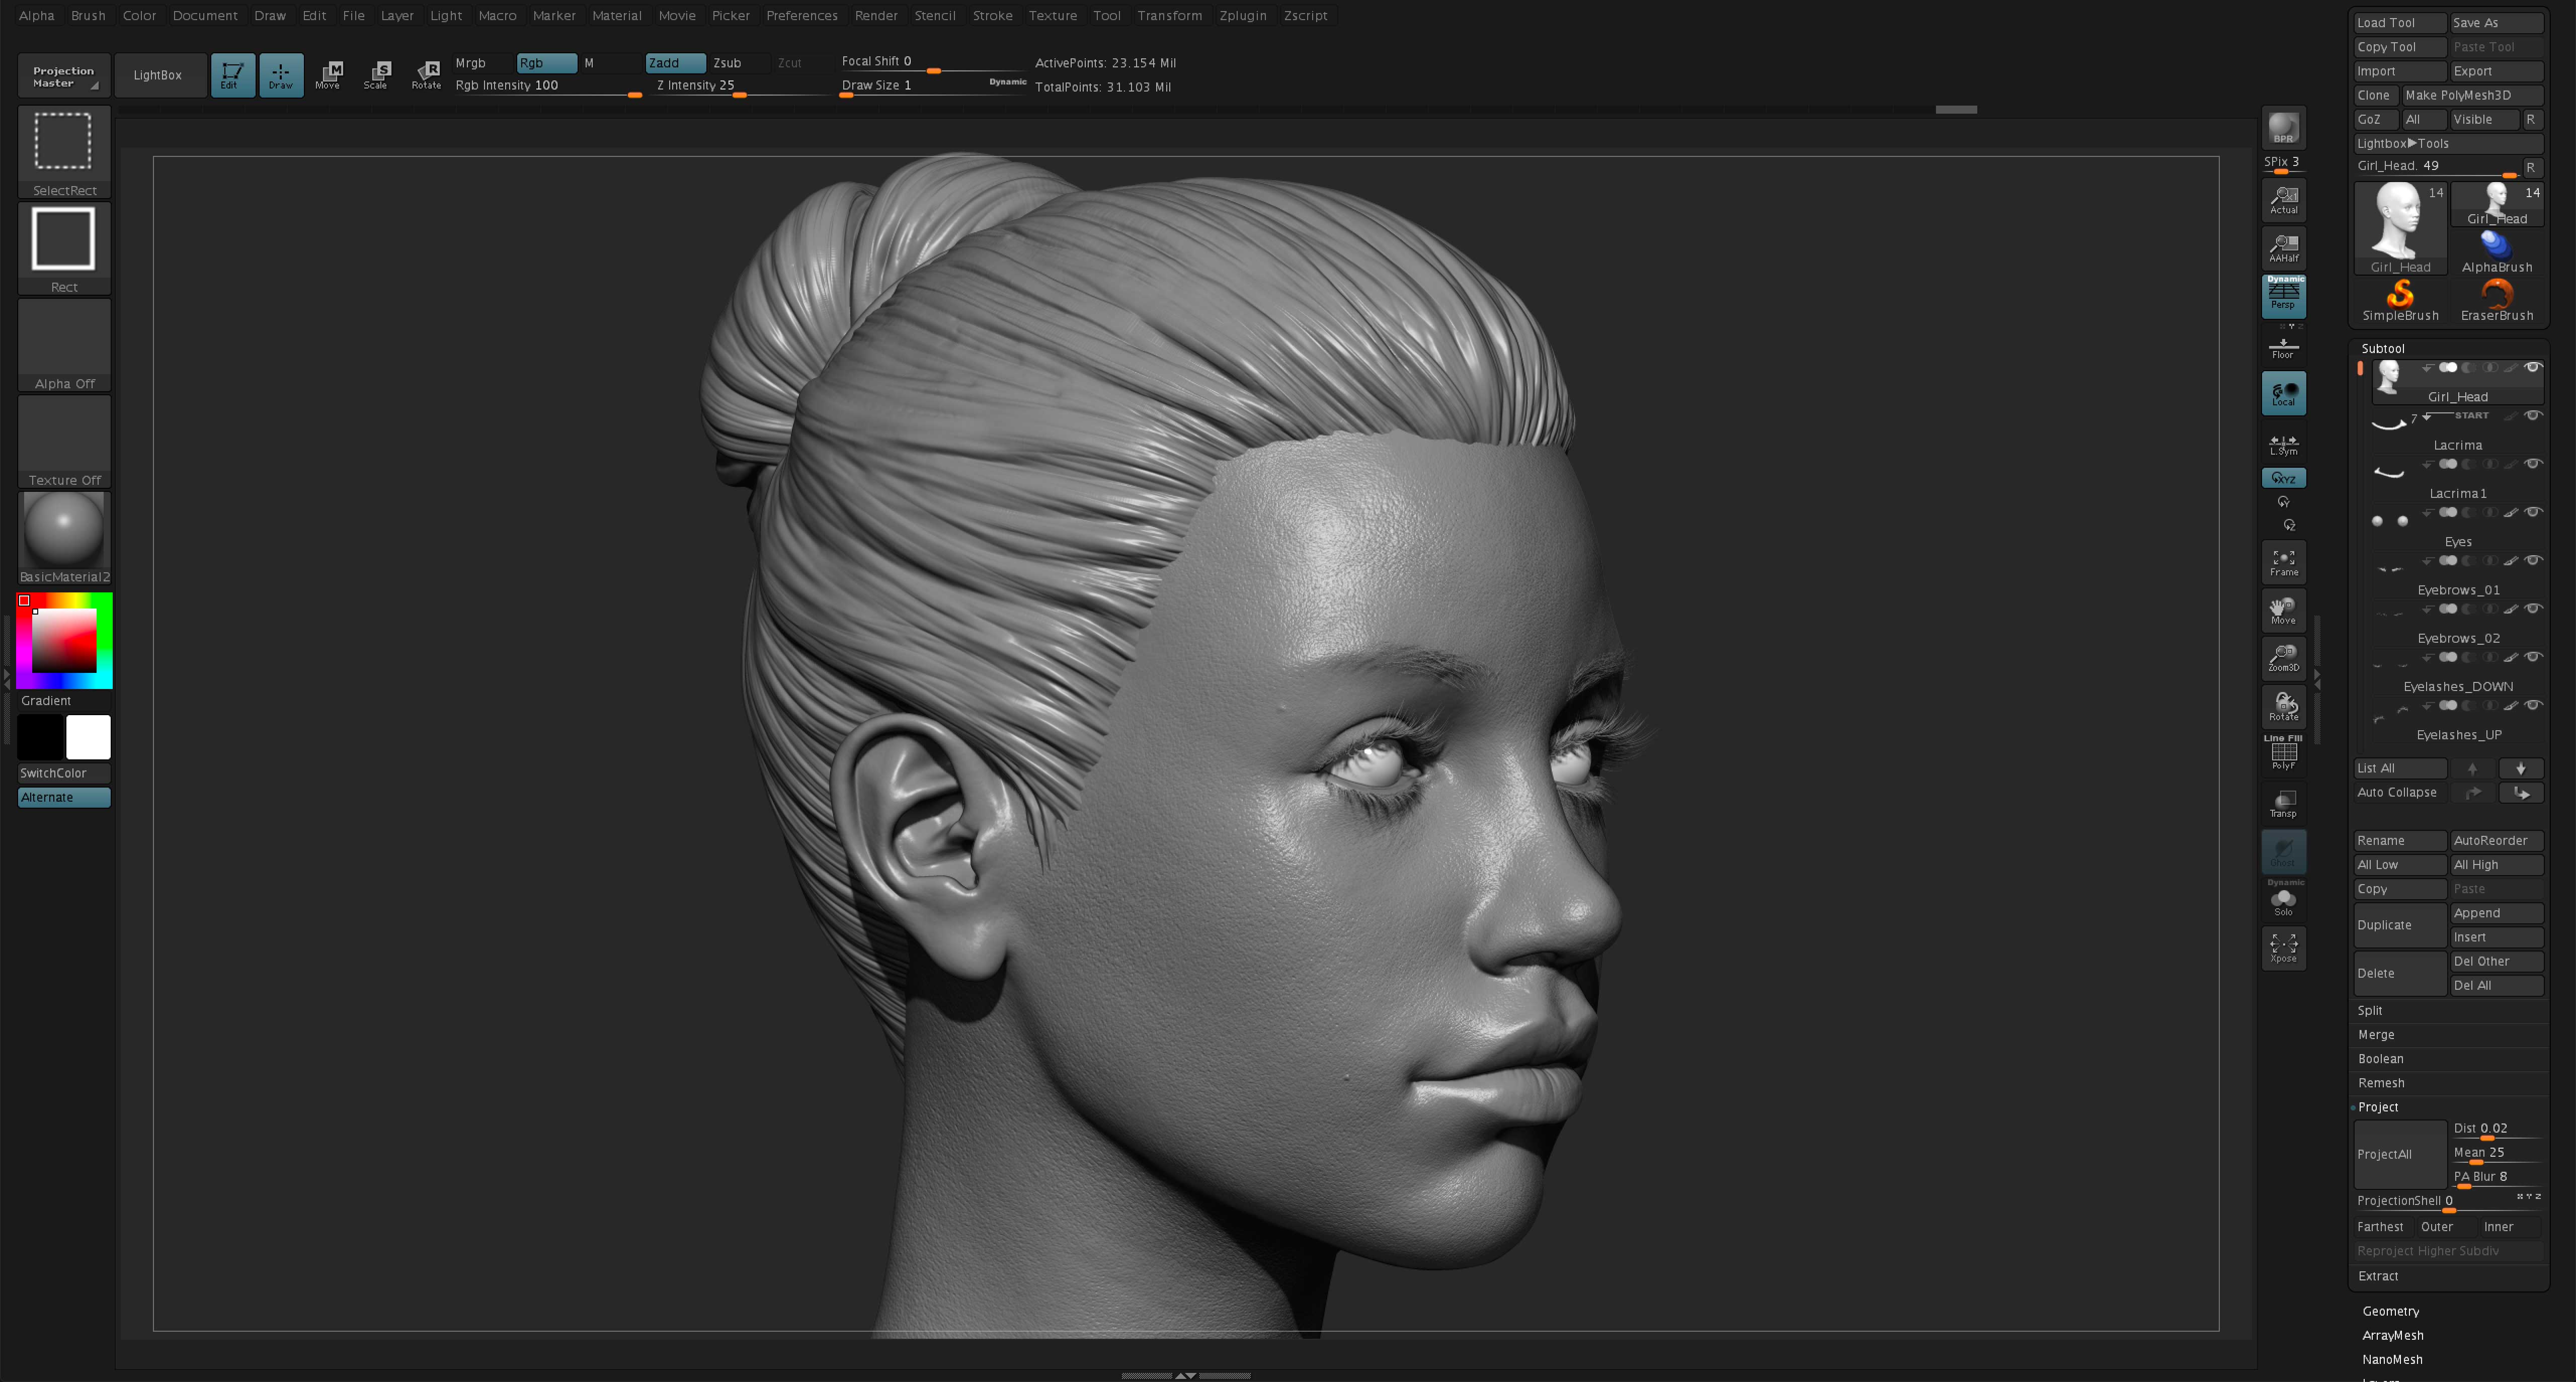Open the Alpha Off selector
The image size is (2576, 1382).
tap(64, 345)
